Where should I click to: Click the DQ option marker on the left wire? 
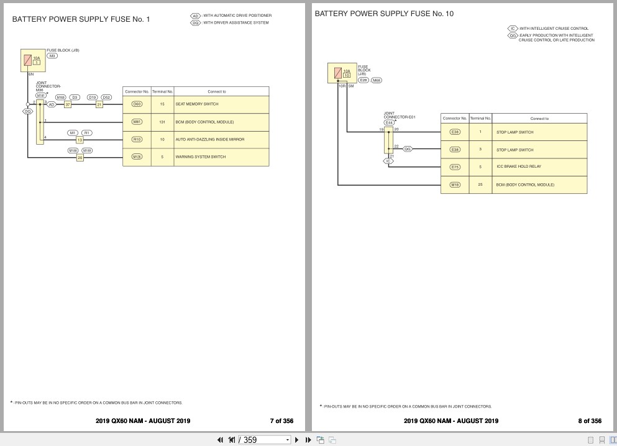point(27,112)
